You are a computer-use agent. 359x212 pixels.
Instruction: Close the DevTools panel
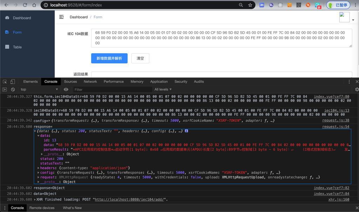pyautogui.click(x=357, y=82)
